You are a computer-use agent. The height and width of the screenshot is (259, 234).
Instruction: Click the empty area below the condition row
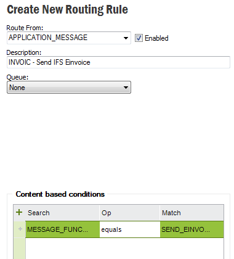[x=124, y=249]
